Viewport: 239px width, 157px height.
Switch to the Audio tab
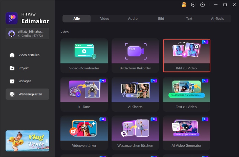point(133,19)
